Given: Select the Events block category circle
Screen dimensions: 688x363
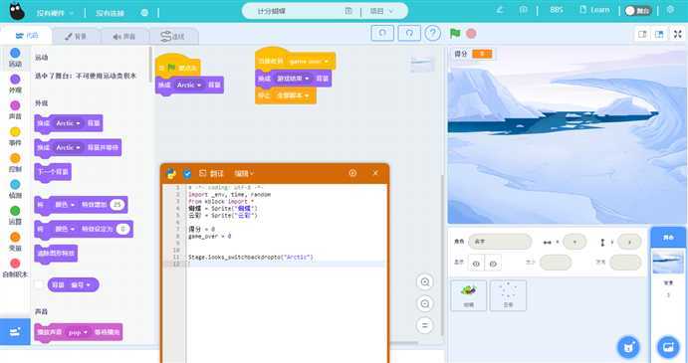Looking at the screenshot, I should (15, 132).
